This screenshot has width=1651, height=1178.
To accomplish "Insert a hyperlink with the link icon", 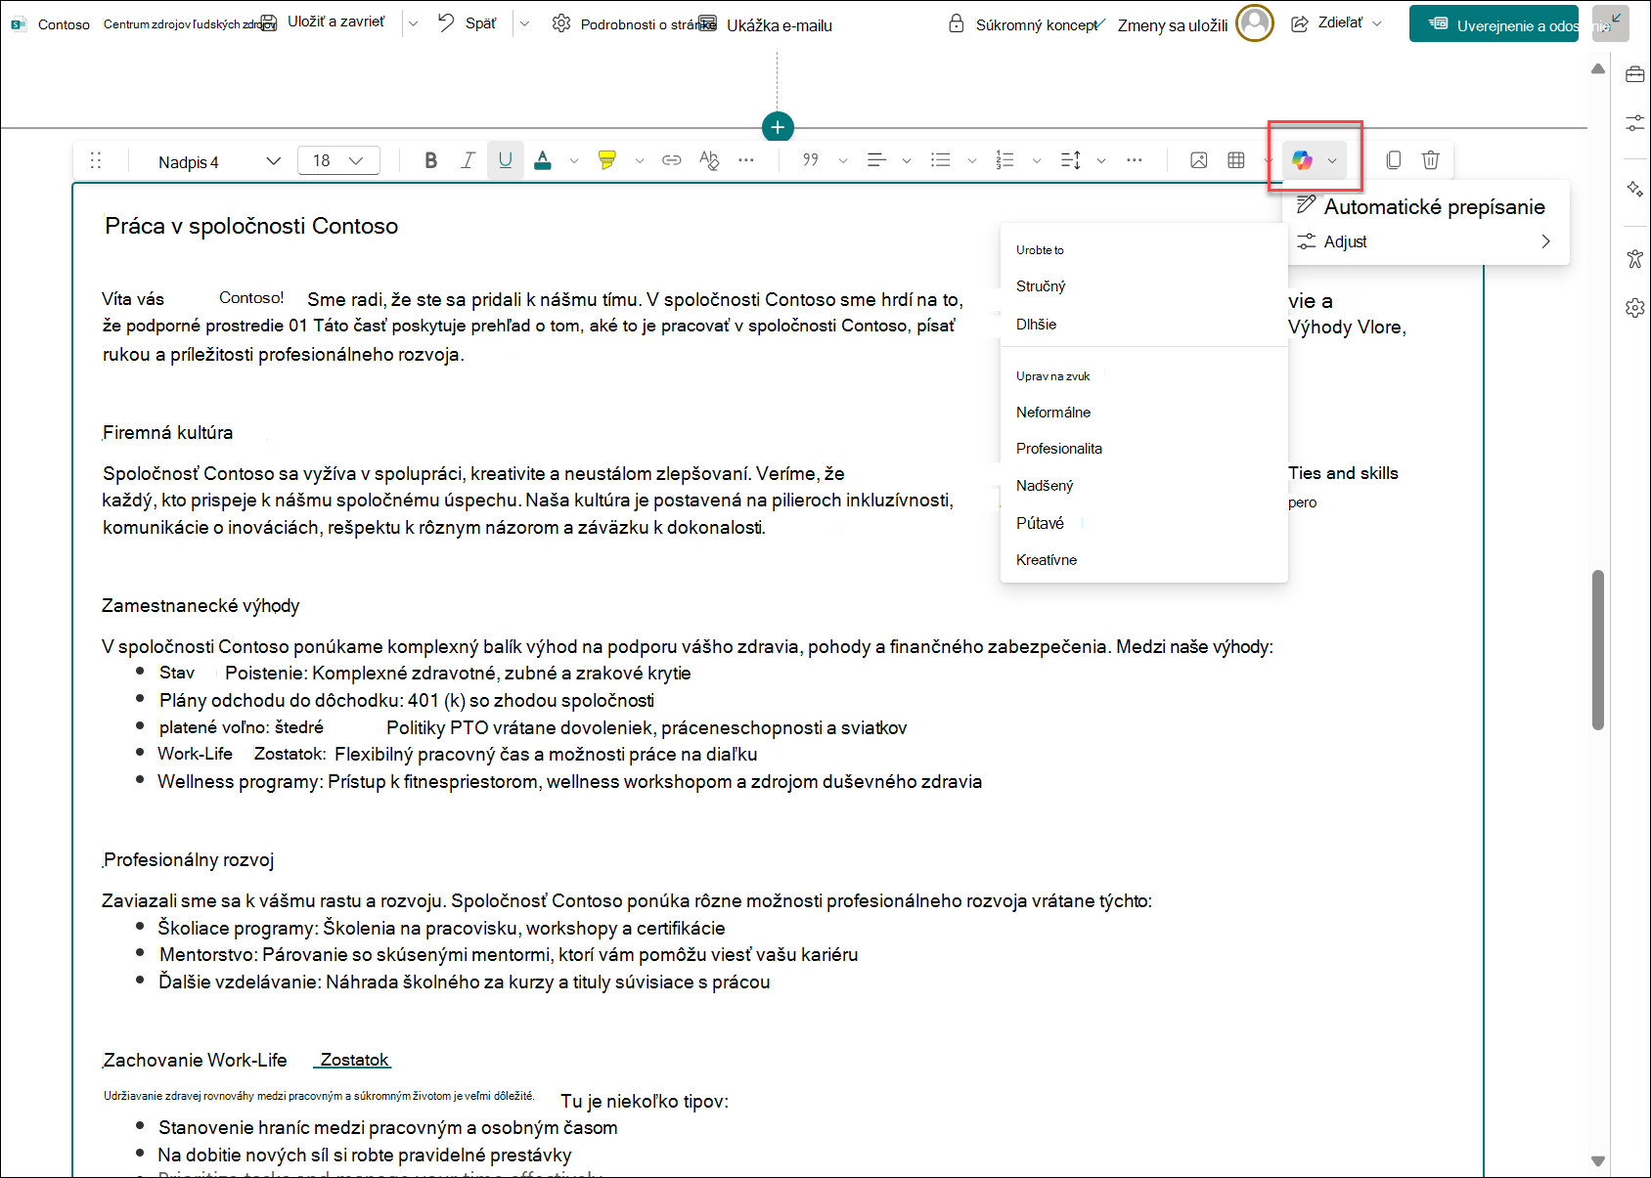I will [x=672, y=160].
